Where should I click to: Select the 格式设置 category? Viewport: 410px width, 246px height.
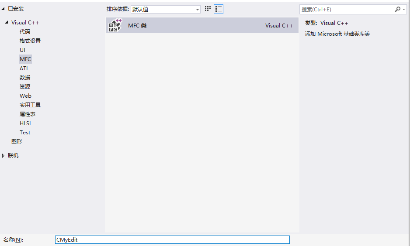[30, 41]
